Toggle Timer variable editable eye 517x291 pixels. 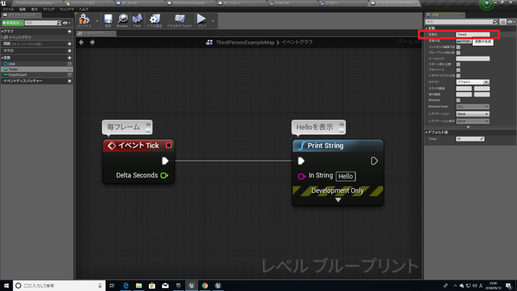click(70, 70)
